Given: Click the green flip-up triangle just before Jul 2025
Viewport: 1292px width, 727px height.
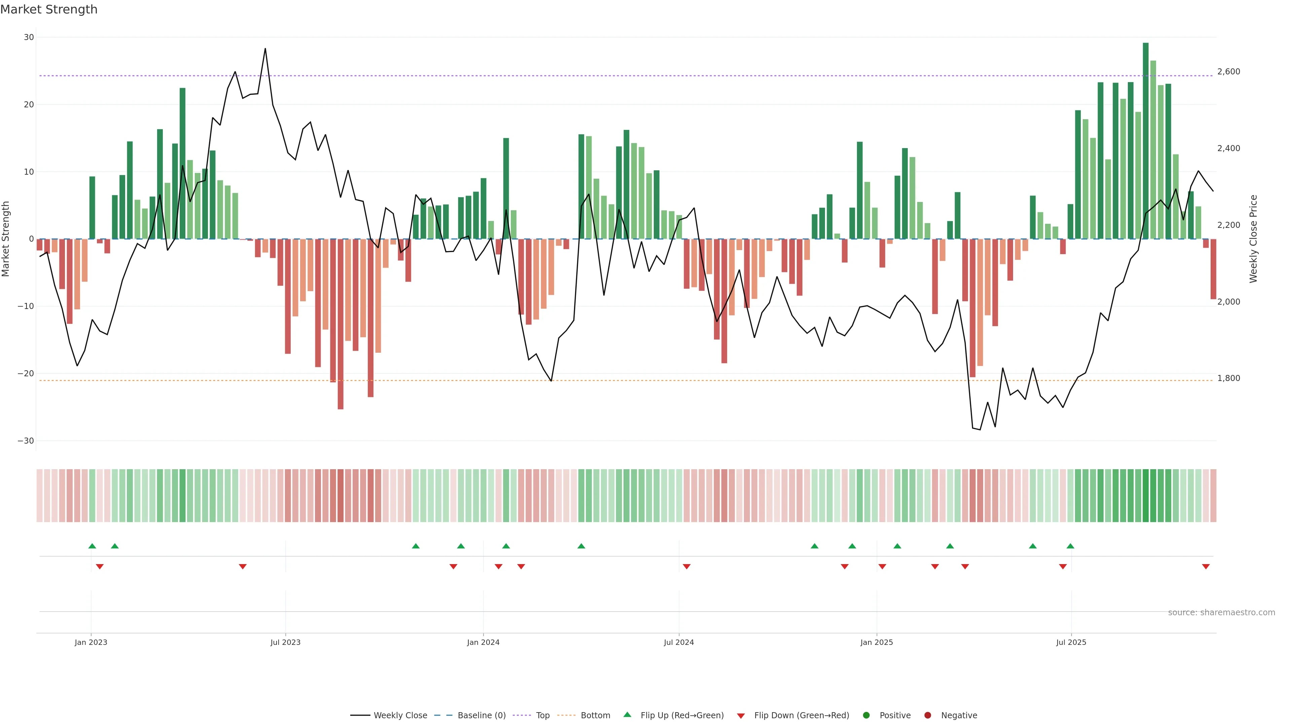Looking at the screenshot, I should 1070,546.
